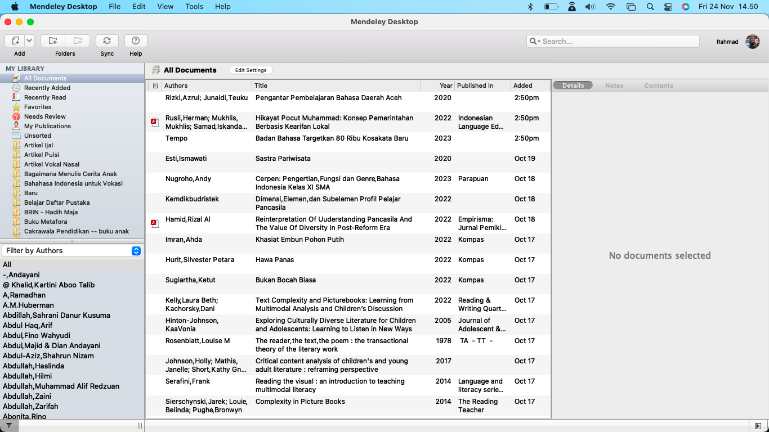Open the View menu
The width and height of the screenshot is (769, 432).
[x=166, y=7]
